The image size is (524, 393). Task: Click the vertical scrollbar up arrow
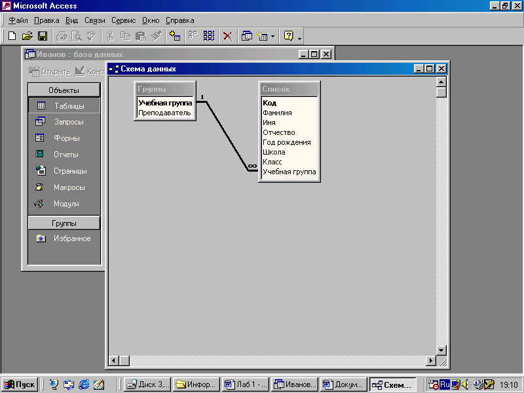pyautogui.click(x=441, y=82)
